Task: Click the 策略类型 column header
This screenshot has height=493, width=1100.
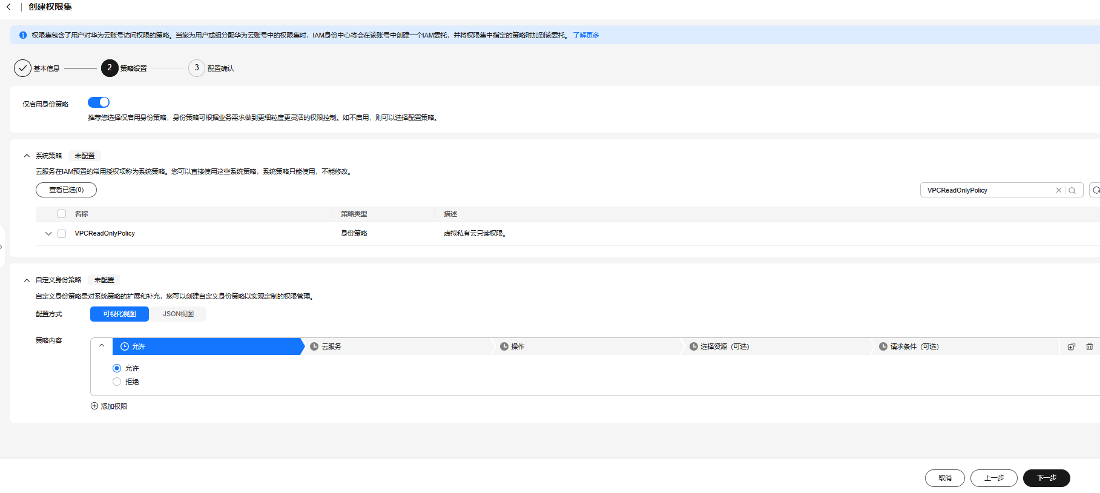Action: coord(354,214)
